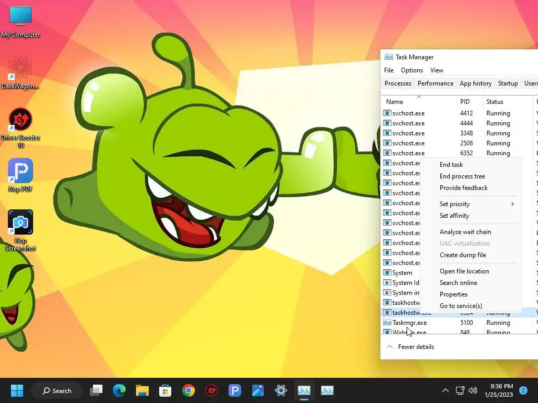Click the Task Manager title bar icon
Screen dimensions: 538x403
click(388, 57)
